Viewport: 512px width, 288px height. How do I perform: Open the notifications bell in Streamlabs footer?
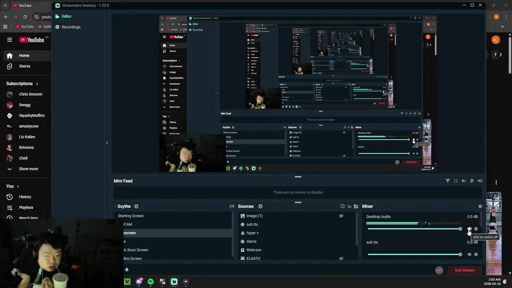126,270
